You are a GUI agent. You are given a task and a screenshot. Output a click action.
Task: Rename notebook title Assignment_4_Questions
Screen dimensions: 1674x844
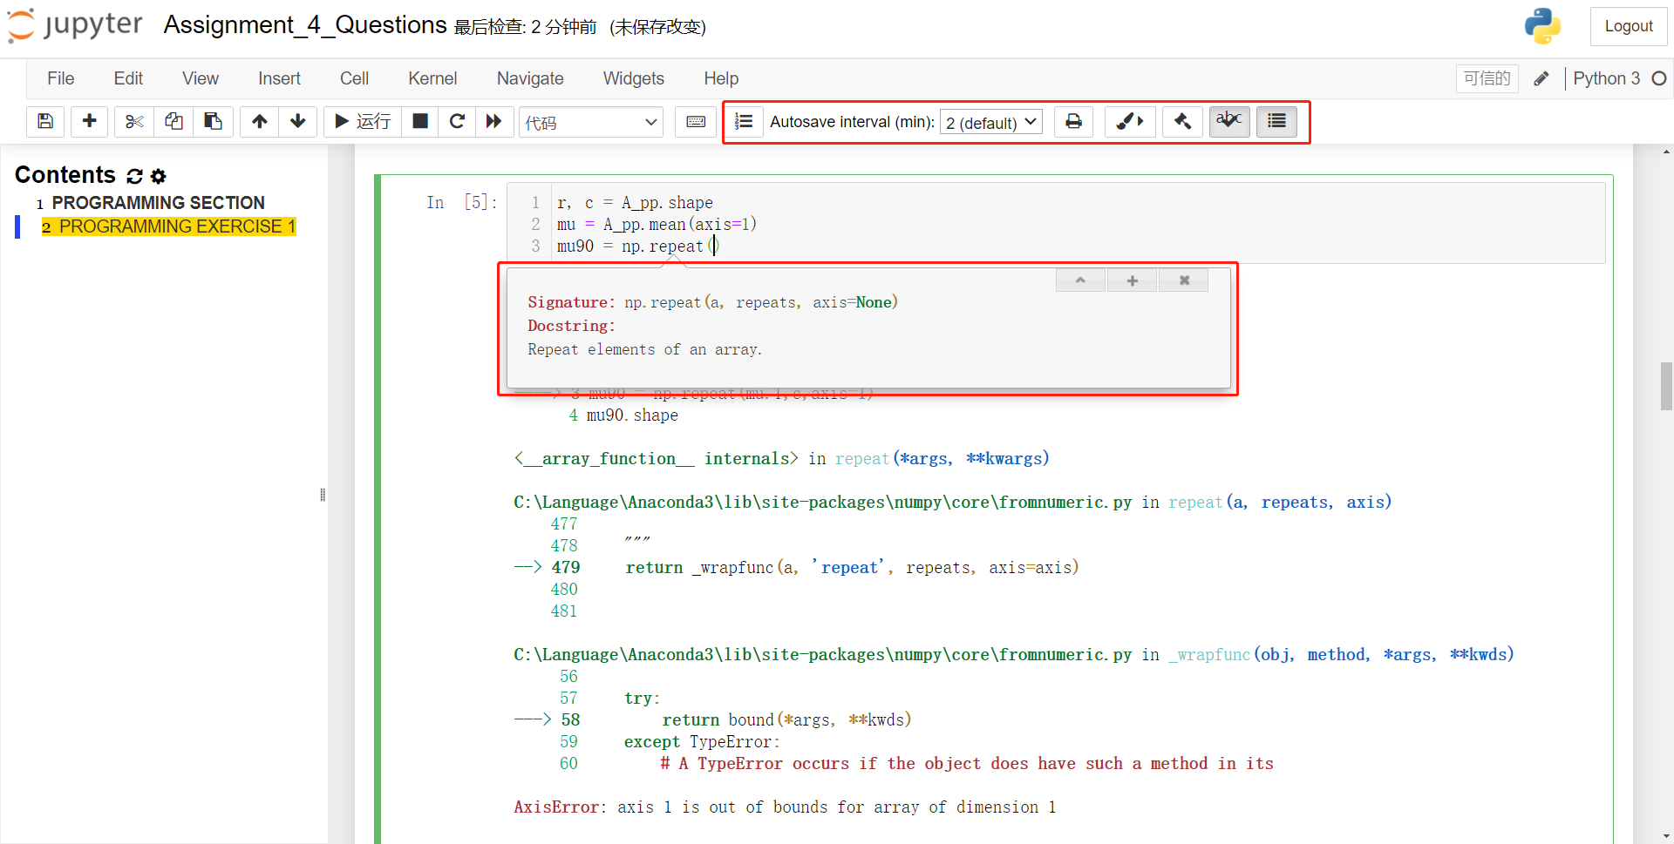coord(305,24)
